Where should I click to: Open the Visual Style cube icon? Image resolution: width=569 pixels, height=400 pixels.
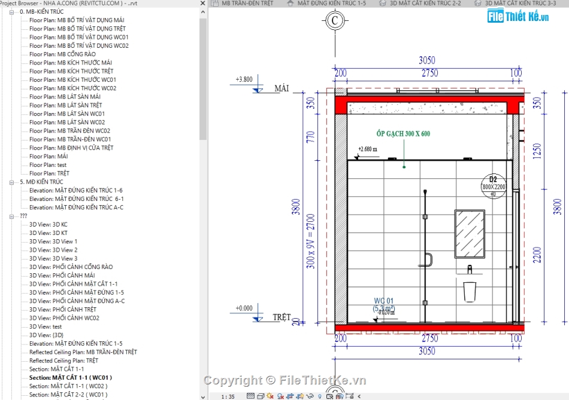pyautogui.click(x=261, y=396)
